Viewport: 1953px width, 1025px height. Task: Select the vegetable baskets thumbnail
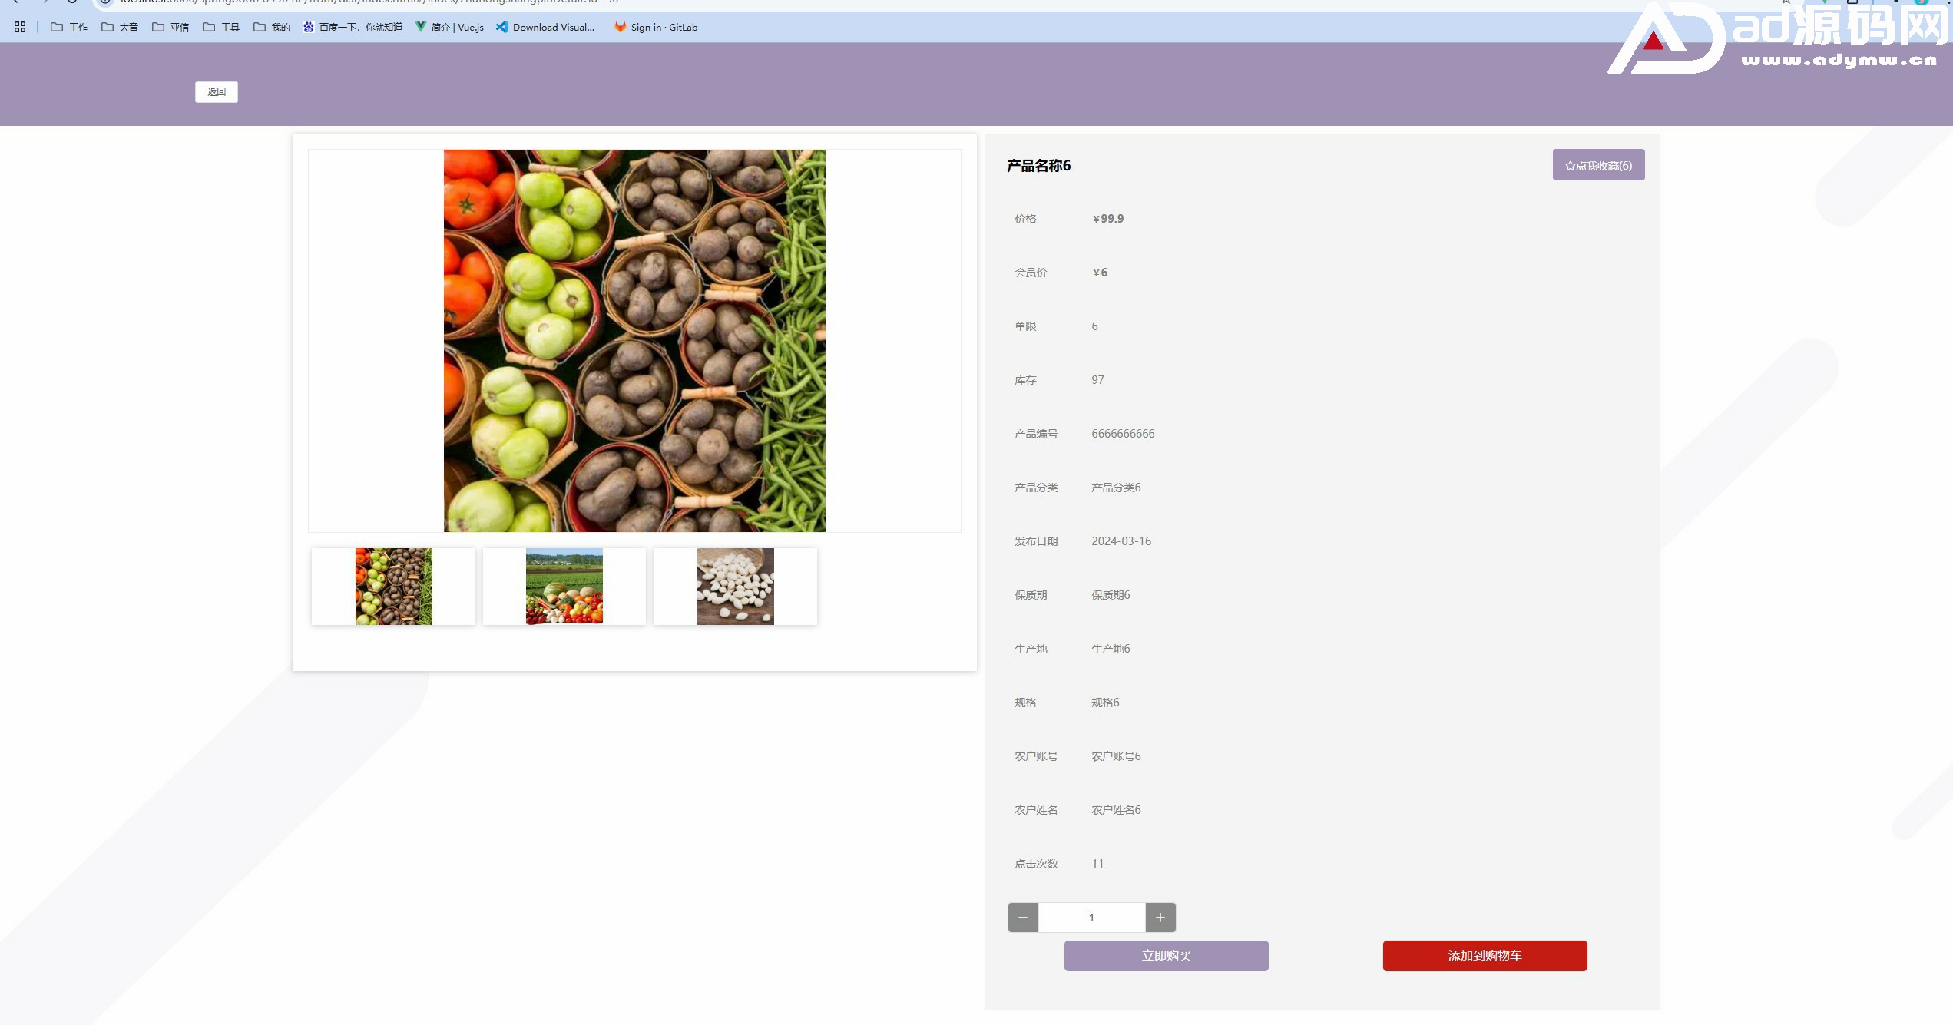tap(393, 587)
